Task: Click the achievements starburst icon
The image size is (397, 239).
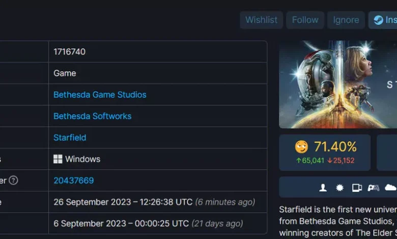Action: (339, 188)
